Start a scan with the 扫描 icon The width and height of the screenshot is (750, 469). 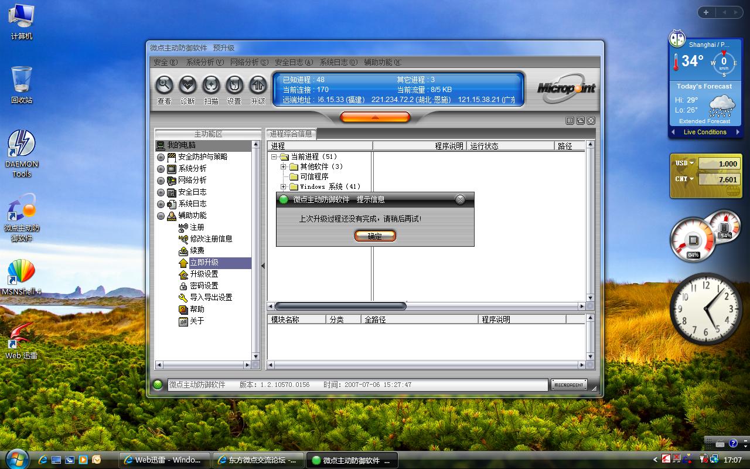(211, 86)
